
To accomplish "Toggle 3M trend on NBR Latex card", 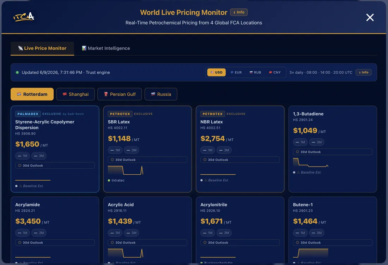I will point(224,150).
